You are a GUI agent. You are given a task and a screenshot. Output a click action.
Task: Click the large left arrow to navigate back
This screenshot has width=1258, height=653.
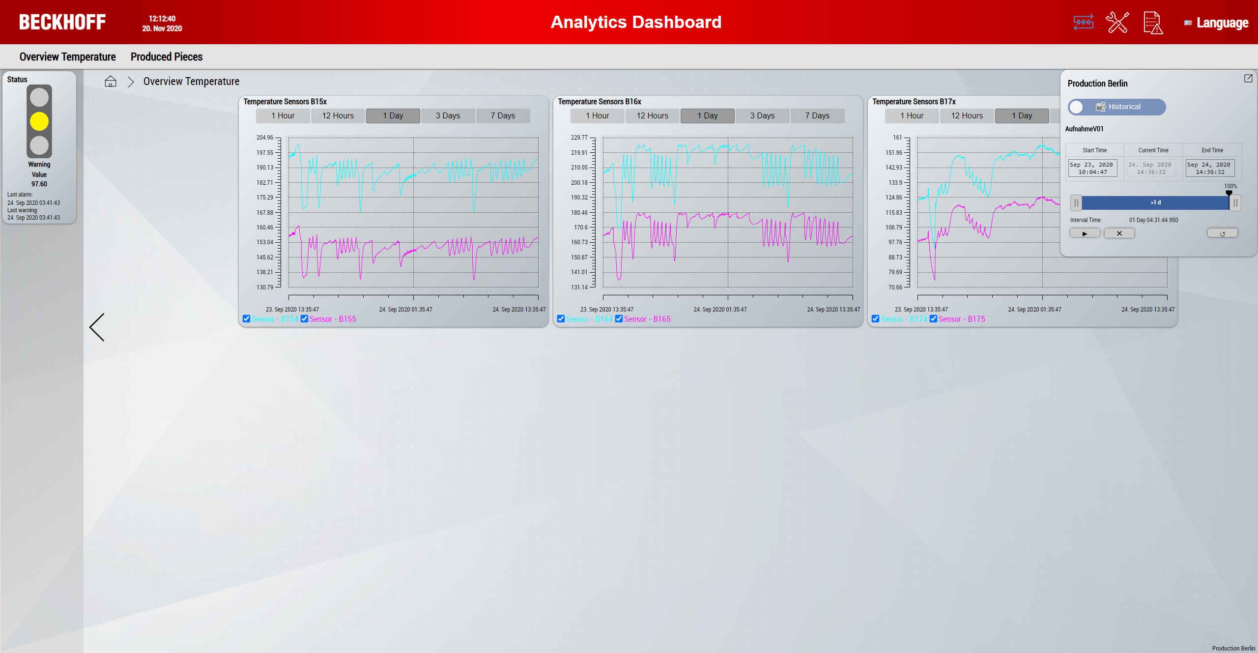click(97, 327)
